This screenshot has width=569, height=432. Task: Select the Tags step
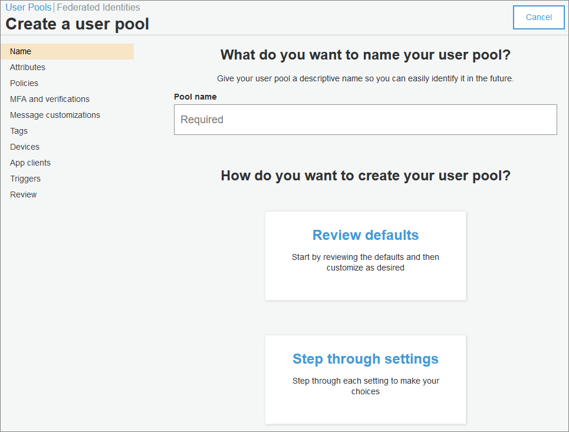pos(19,131)
